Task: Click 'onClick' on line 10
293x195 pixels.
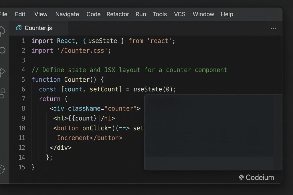Action: point(95,128)
